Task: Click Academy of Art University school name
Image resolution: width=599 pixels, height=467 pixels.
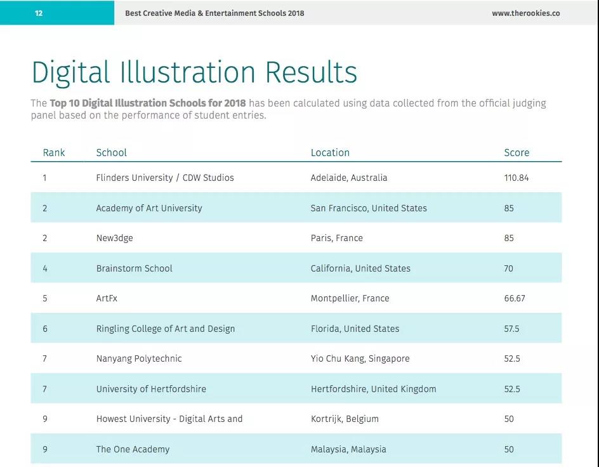Action: pos(149,208)
